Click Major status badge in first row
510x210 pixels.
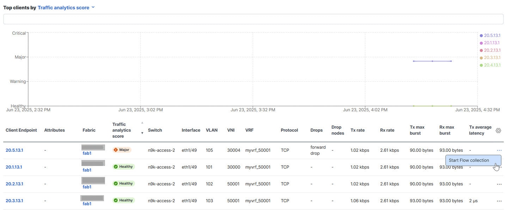click(x=122, y=150)
